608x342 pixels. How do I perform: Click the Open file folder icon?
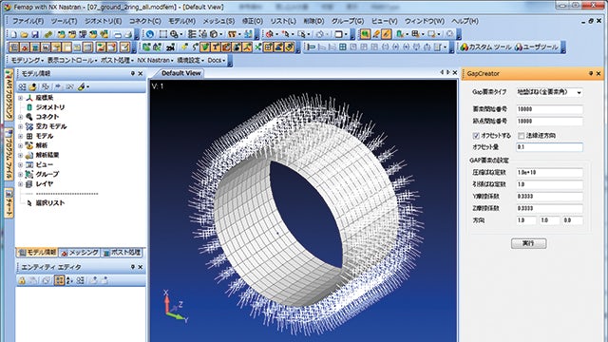(24, 34)
